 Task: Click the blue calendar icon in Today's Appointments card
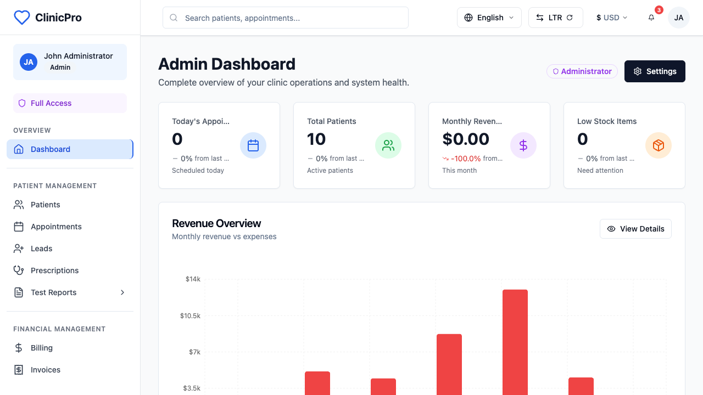[x=253, y=145]
